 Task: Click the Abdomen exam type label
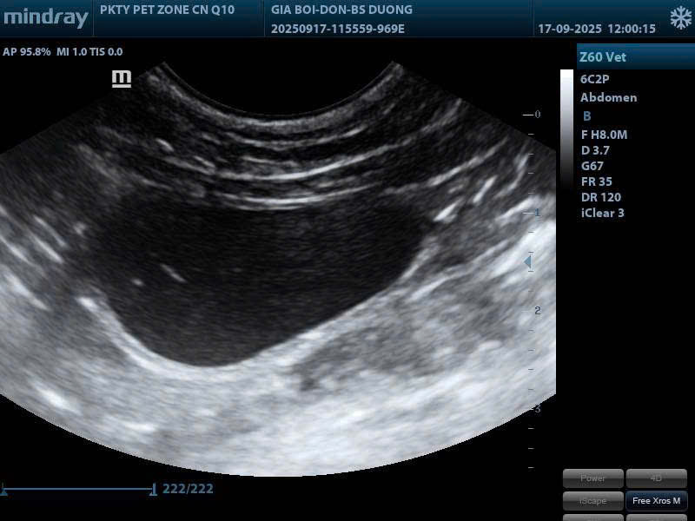[608, 97]
